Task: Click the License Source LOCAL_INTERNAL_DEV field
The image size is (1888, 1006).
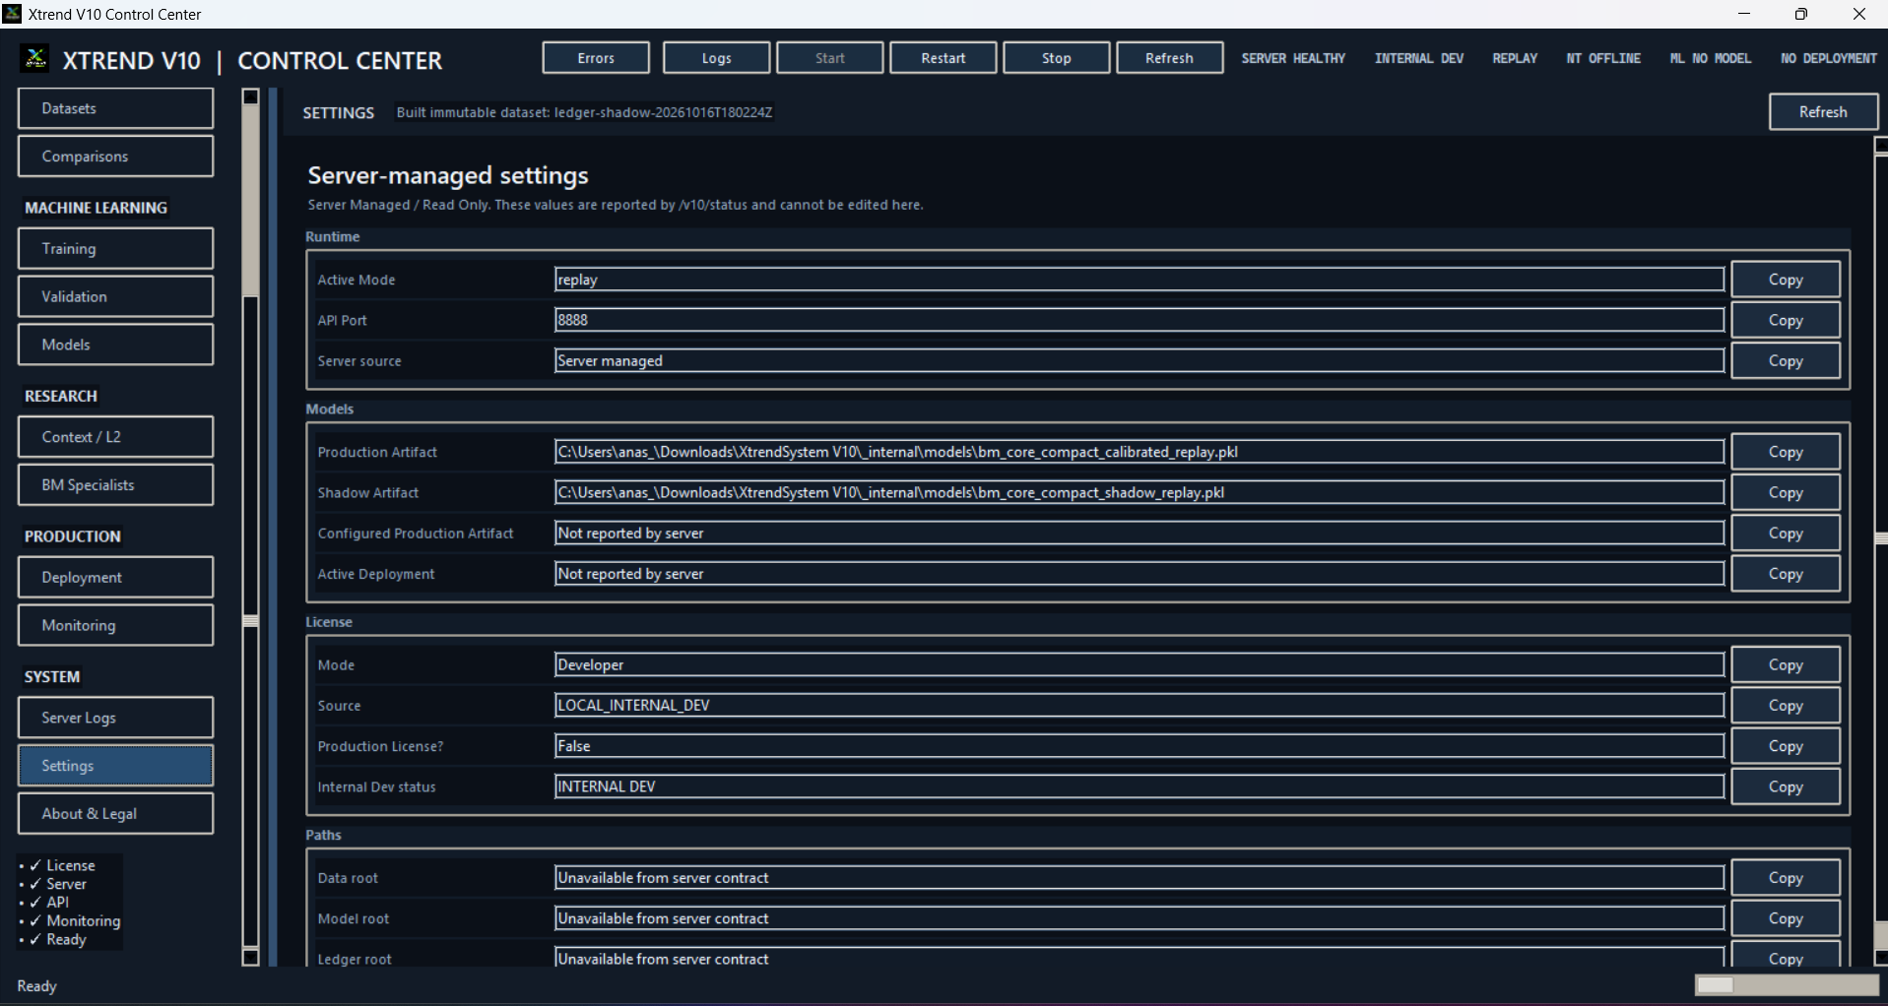Action: (x=1139, y=706)
